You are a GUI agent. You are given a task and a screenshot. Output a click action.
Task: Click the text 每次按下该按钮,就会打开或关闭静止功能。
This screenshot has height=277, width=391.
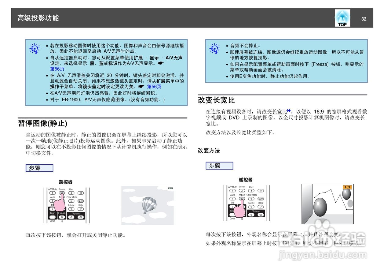tap(76, 235)
